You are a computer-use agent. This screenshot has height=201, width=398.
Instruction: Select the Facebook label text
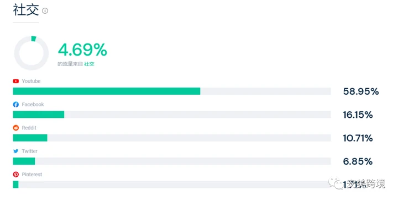(33, 105)
